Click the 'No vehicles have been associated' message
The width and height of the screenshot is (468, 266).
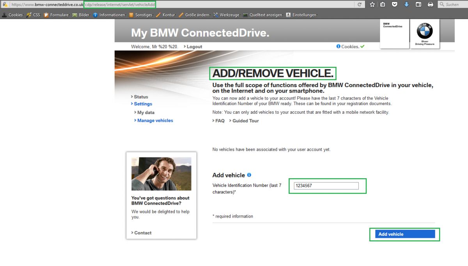pyautogui.click(x=271, y=150)
